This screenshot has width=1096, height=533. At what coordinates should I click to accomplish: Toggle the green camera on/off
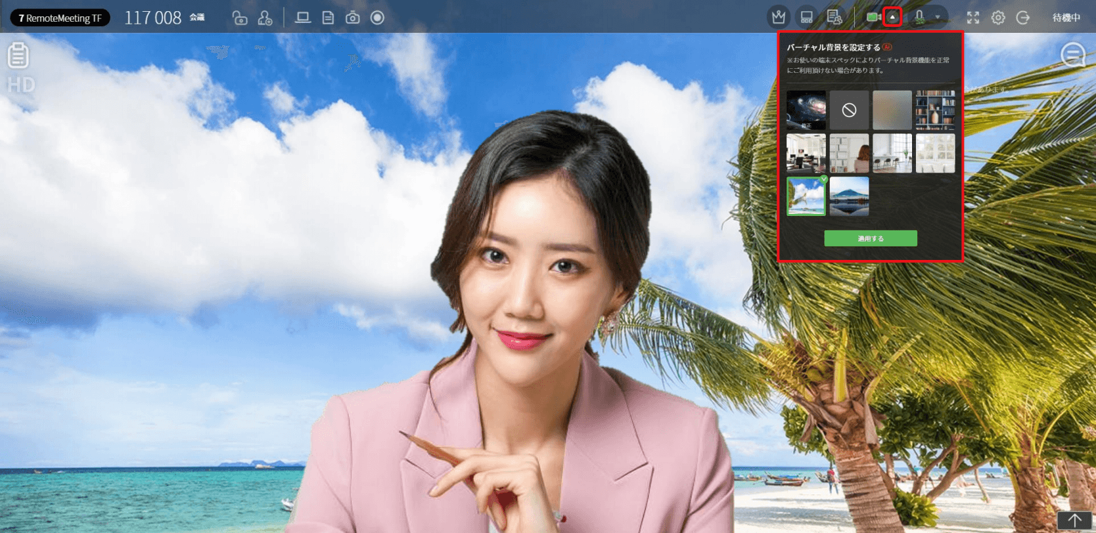[x=873, y=17]
